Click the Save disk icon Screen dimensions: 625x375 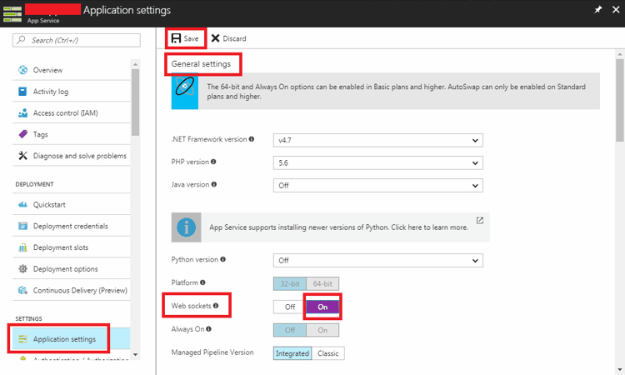pos(176,38)
